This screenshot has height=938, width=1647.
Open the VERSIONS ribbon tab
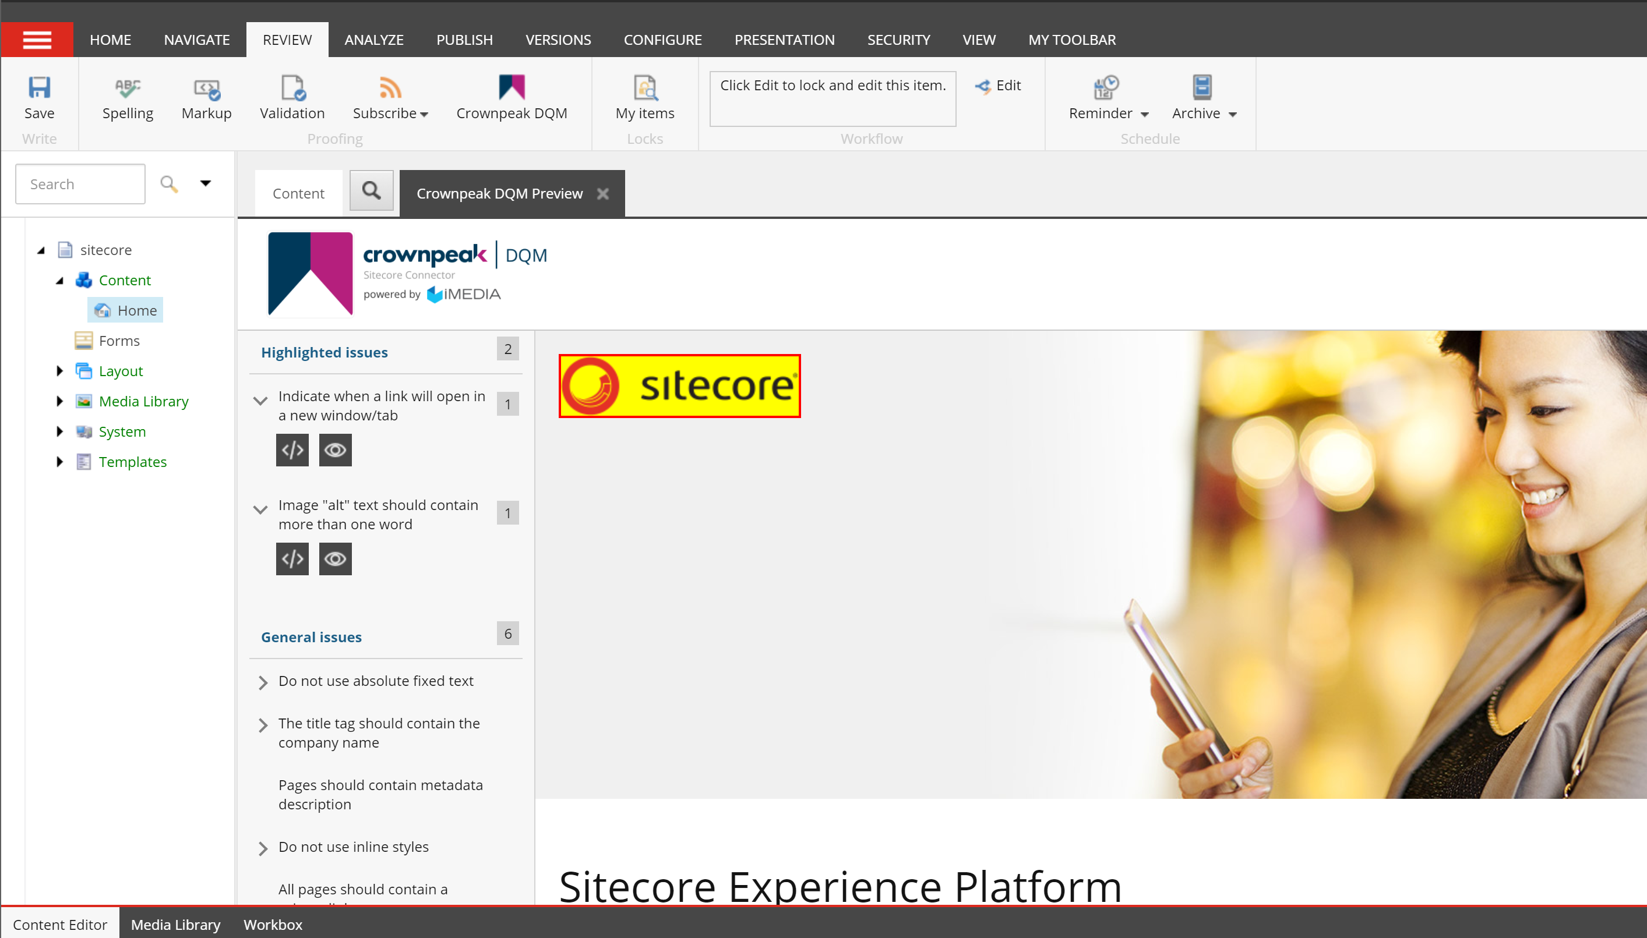pyautogui.click(x=558, y=40)
